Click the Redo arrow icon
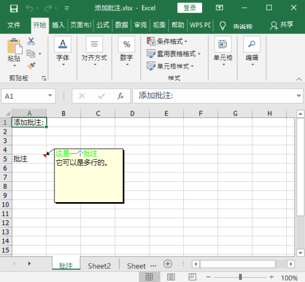 (48, 8)
